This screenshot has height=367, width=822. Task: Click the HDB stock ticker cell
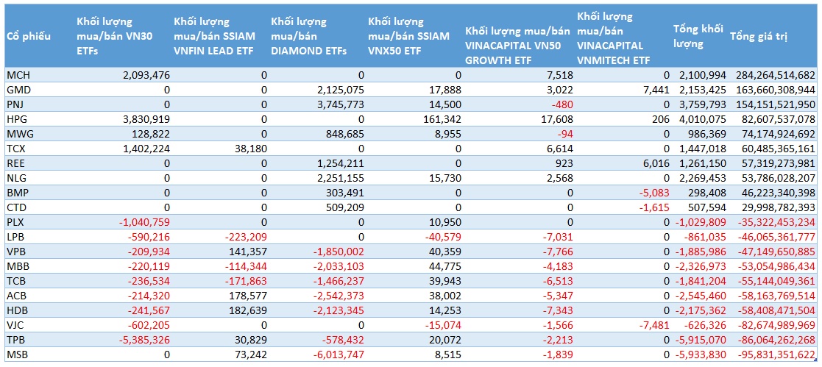point(16,310)
